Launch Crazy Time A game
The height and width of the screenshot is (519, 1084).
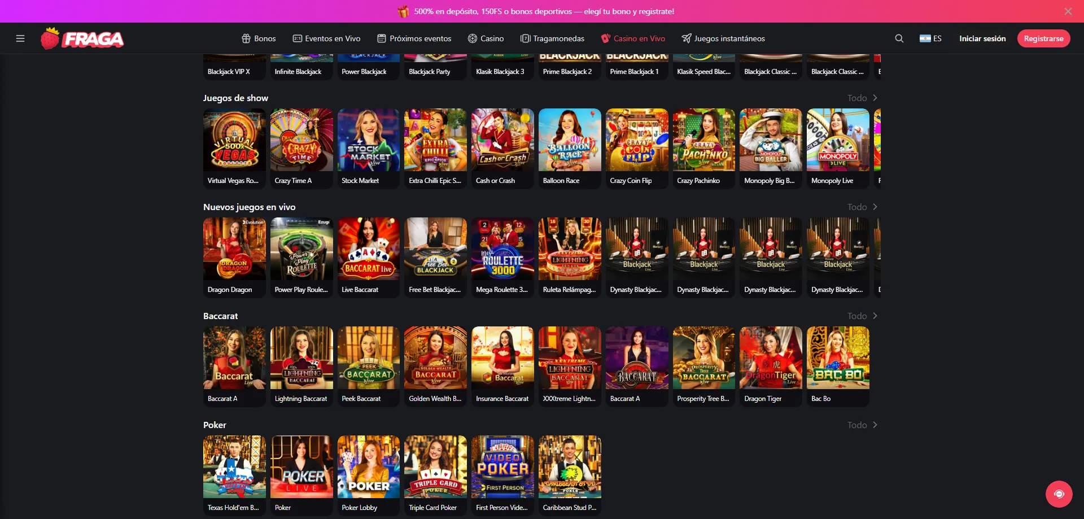[x=301, y=149]
